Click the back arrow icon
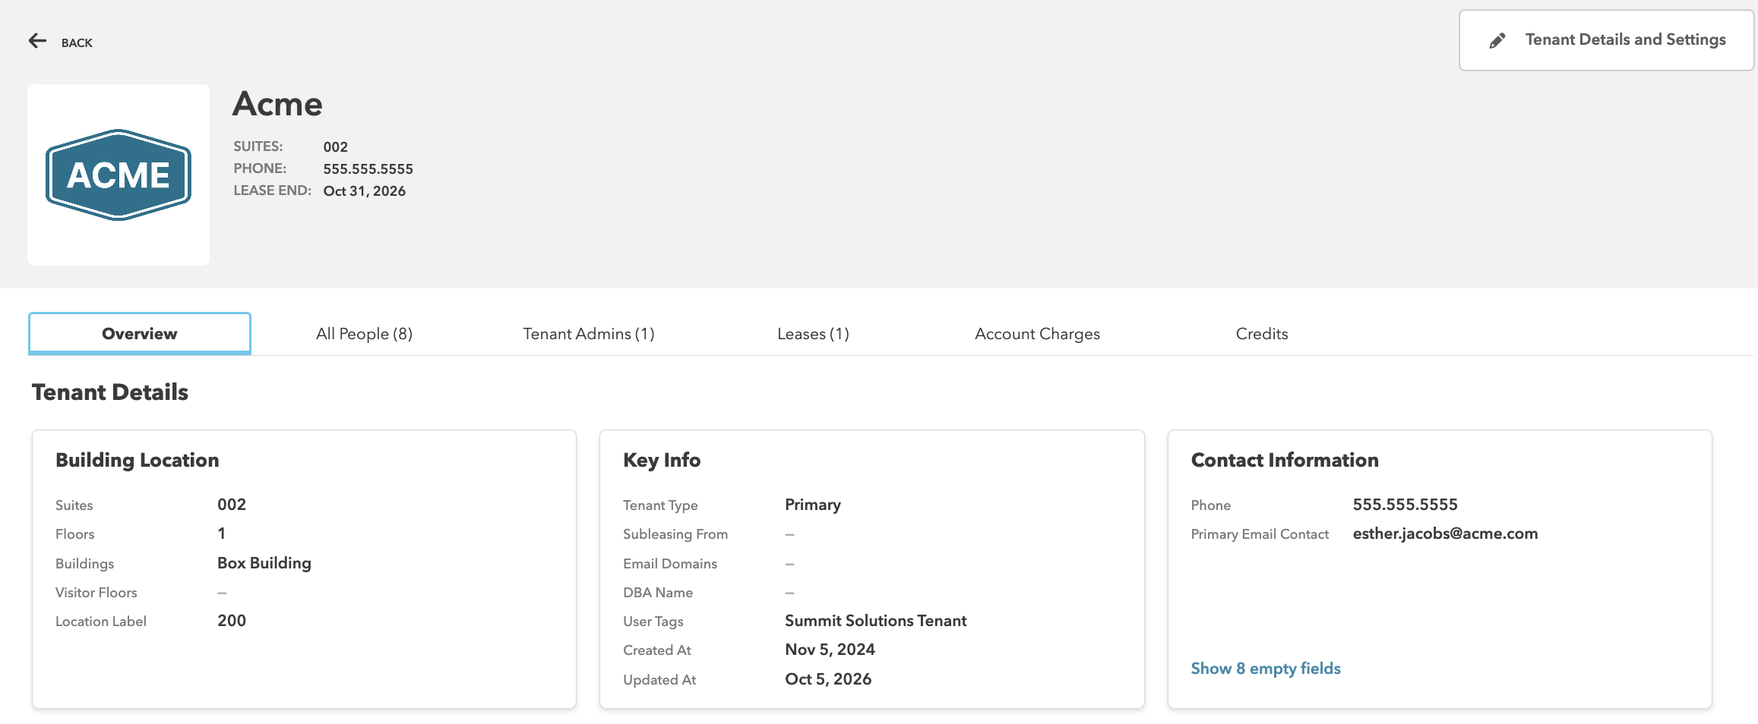 [37, 41]
